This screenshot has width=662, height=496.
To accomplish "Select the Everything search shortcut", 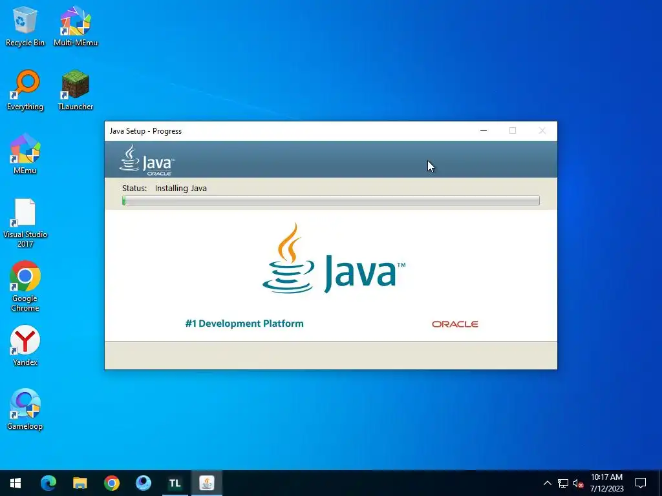I will (x=25, y=90).
